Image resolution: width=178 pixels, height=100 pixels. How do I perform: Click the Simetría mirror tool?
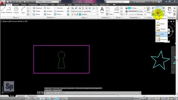click(48, 11)
